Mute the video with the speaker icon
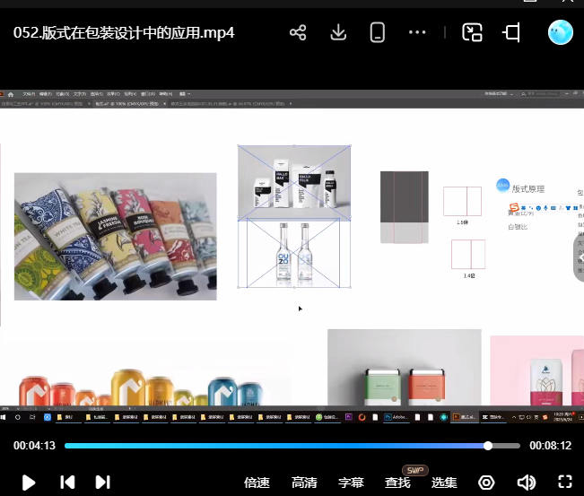This screenshot has height=496, width=584. click(x=526, y=483)
